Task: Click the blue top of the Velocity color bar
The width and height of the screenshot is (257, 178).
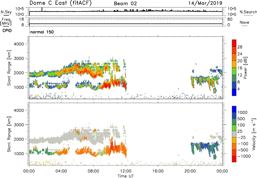Action: click(x=234, y=109)
